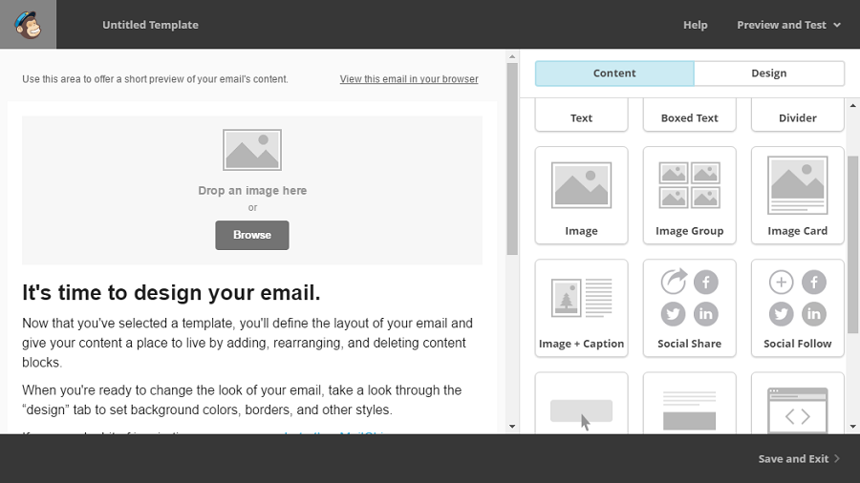The height and width of the screenshot is (483, 860).
Task: Switch to the Design tab
Action: 769,73
